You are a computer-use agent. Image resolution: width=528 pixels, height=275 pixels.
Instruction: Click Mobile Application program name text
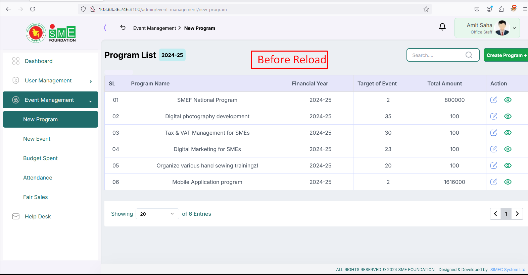coord(207,182)
